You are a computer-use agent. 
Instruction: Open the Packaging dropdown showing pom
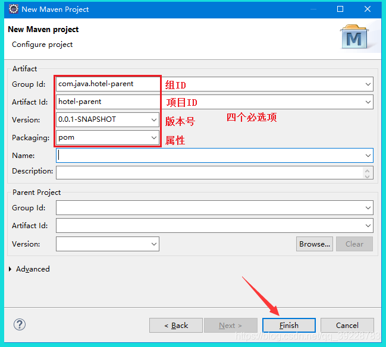tap(154, 137)
